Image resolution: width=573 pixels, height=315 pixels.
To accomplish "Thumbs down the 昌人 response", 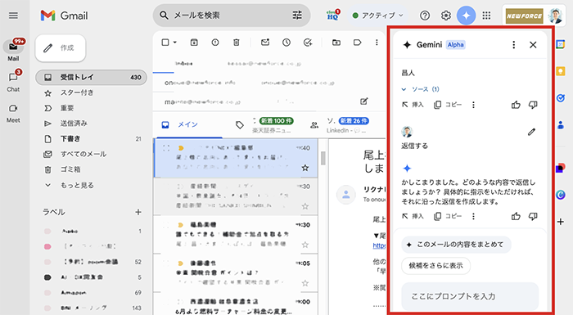I will [x=533, y=105].
